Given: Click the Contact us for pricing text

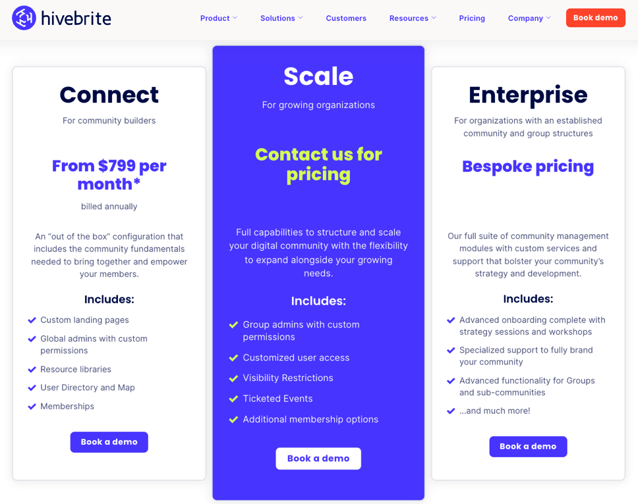Looking at the screenshot, I should 318,164.
